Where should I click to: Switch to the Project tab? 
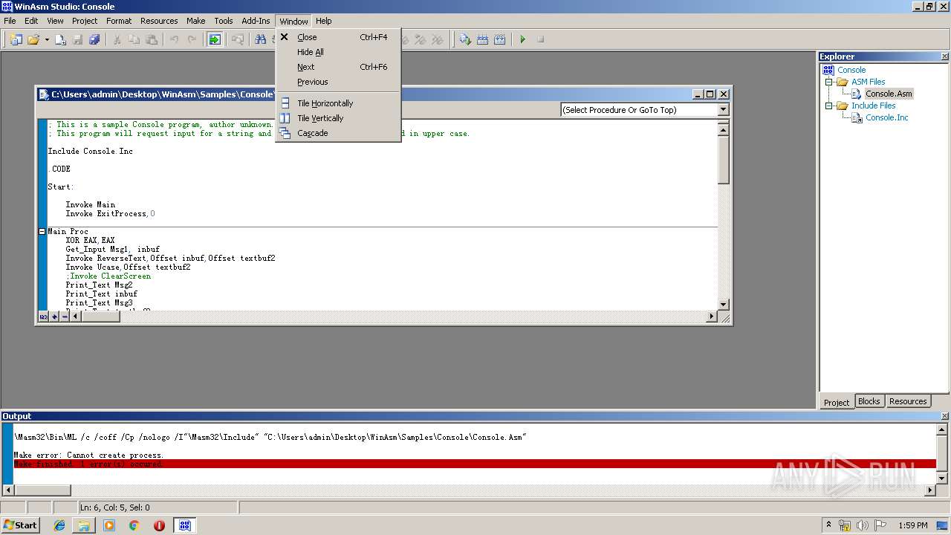[x=837, y=402]
